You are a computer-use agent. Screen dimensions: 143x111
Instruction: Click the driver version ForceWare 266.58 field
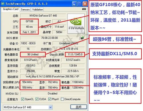[53, 76]
